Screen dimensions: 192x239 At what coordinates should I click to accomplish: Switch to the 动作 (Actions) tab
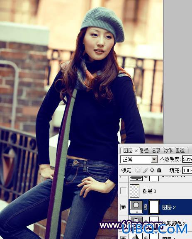tap(168, 151)
